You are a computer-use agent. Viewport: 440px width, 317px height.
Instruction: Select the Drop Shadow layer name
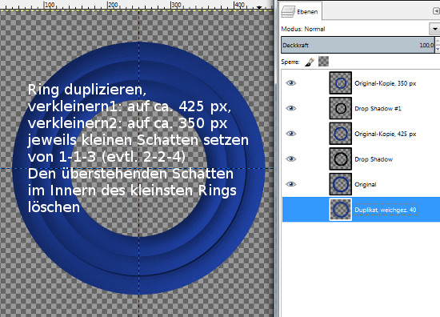(x=374, y=159)
